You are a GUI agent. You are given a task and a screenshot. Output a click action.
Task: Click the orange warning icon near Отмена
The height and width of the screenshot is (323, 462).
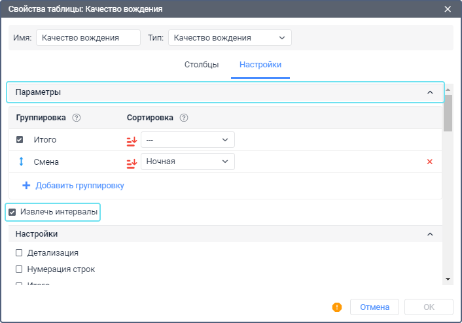click(338, 307)
